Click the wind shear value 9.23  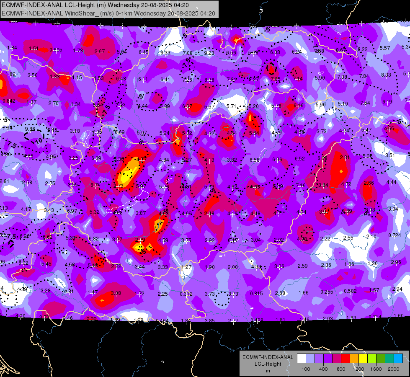click(209, 53)
